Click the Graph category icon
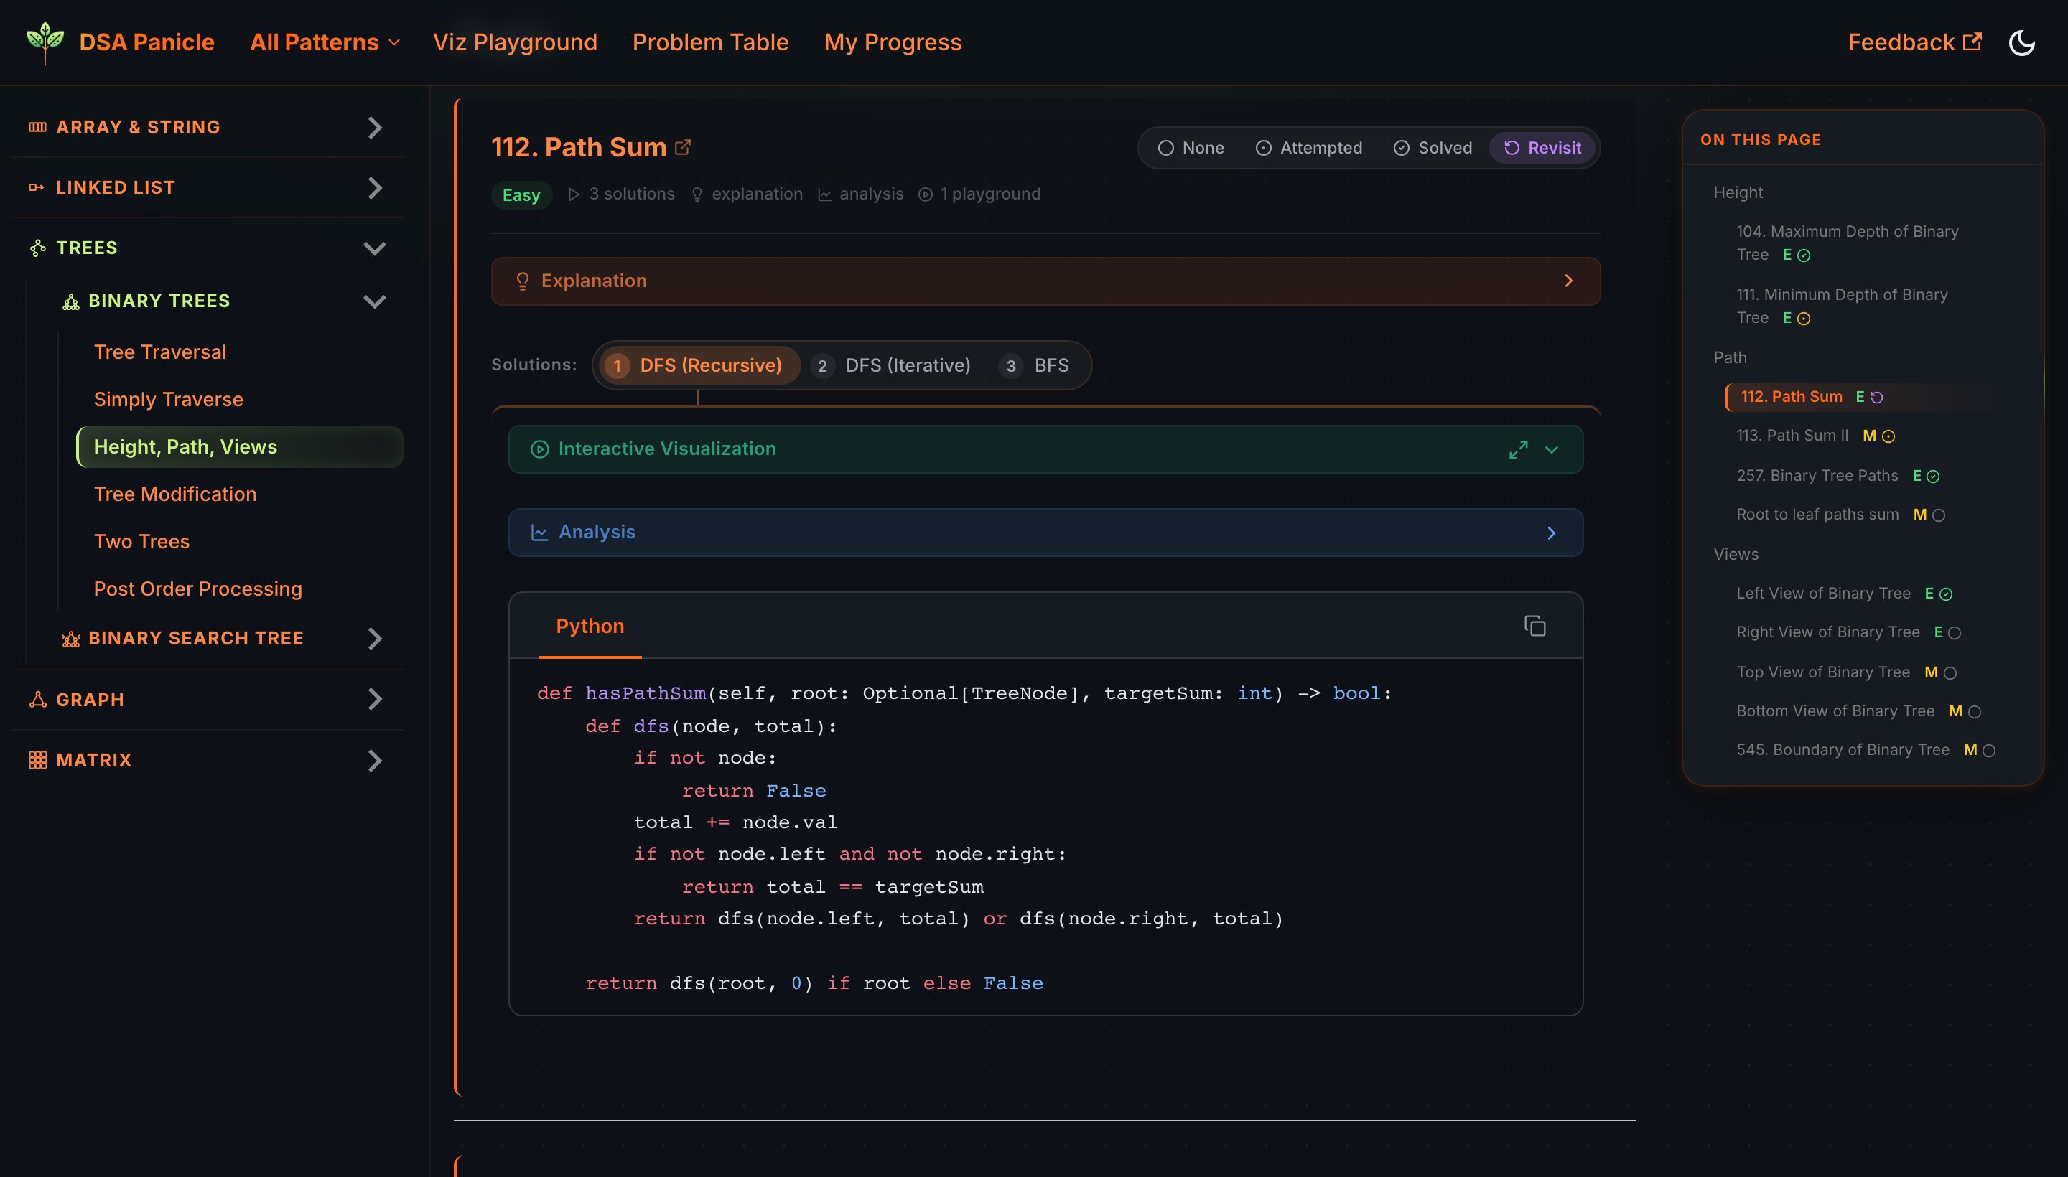Viewport: 2068px width, 1177px height. [x=37, y=699]
